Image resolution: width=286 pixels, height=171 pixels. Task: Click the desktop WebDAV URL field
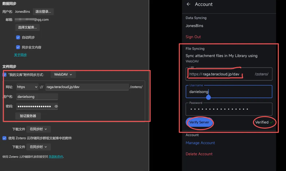tap(87, 87)
